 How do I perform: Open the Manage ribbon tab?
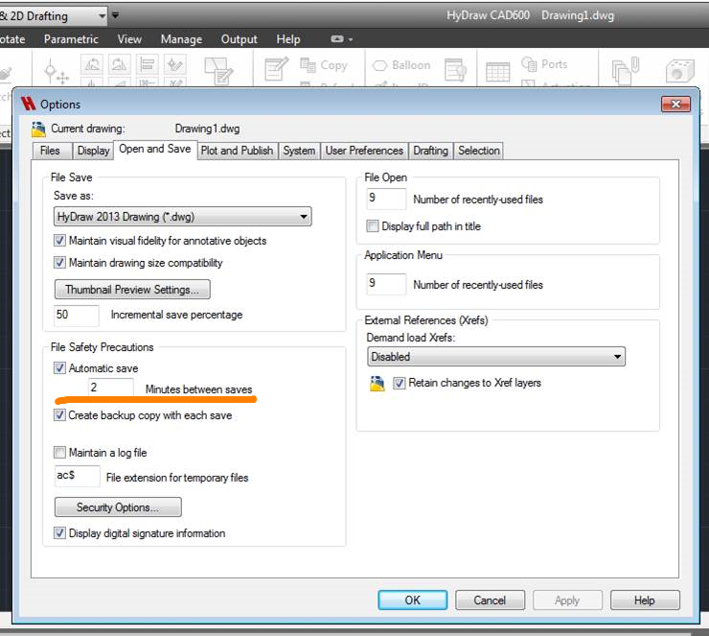pos(181,39)
